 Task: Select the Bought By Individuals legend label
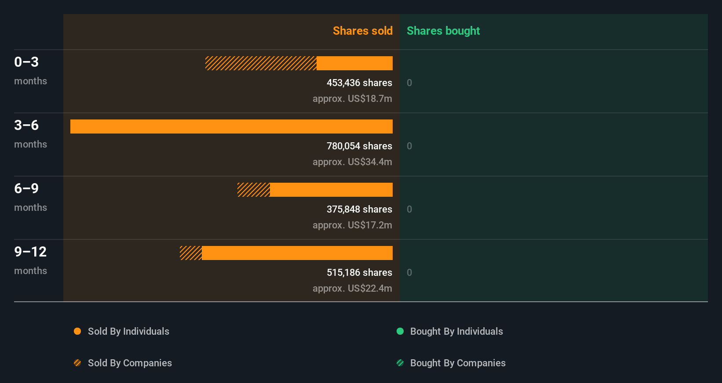coord(456,332)
